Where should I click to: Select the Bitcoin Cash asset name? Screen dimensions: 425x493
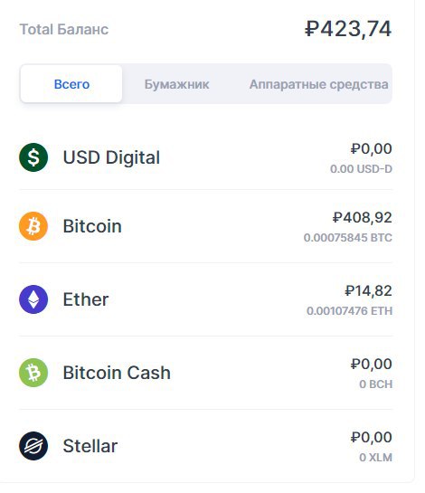click(x=117, y=373)
